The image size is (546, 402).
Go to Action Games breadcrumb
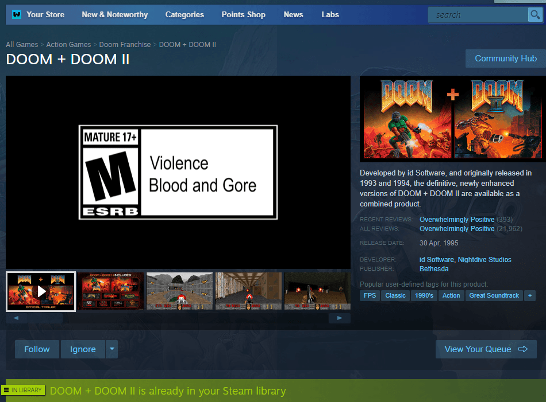(x=68, y=45)
